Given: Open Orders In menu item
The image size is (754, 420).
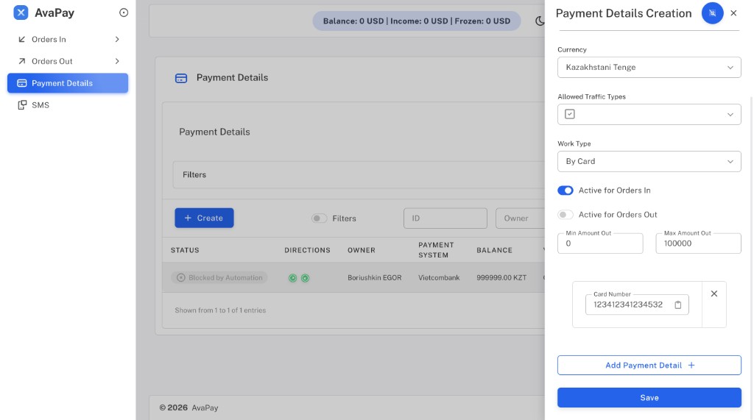Looking at the screenshot, I should coord(68,40).
